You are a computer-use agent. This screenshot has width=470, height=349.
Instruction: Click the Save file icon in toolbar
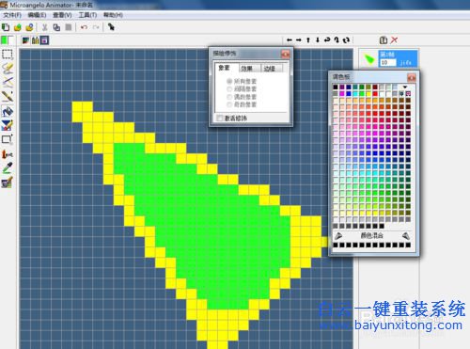(29, 27)
